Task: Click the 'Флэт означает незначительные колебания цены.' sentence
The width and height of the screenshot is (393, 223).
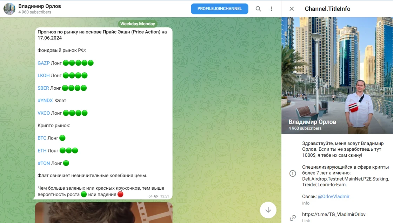Action: (93, 176)
